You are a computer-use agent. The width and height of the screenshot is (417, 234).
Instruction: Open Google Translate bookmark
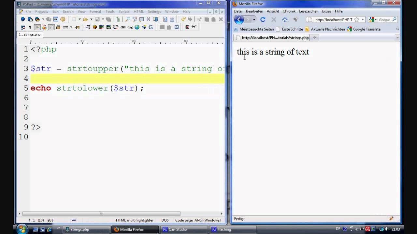point(364,29)
